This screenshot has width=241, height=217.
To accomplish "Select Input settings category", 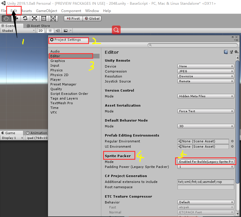I will click(55, 65).
